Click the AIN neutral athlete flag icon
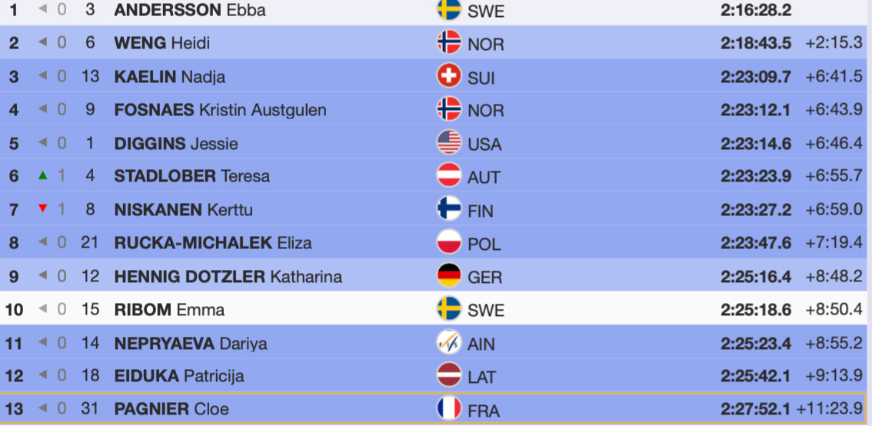 tap(449, 342)
